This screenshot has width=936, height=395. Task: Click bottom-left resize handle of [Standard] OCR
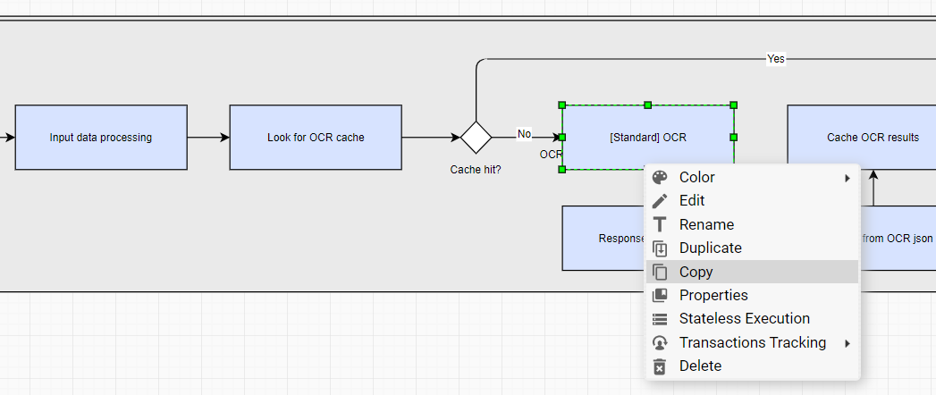pyautogui.click(x=561, y=170)
